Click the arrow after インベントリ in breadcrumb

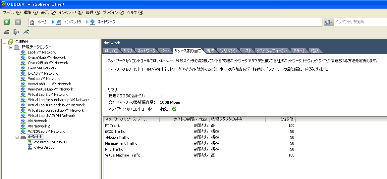87,22
